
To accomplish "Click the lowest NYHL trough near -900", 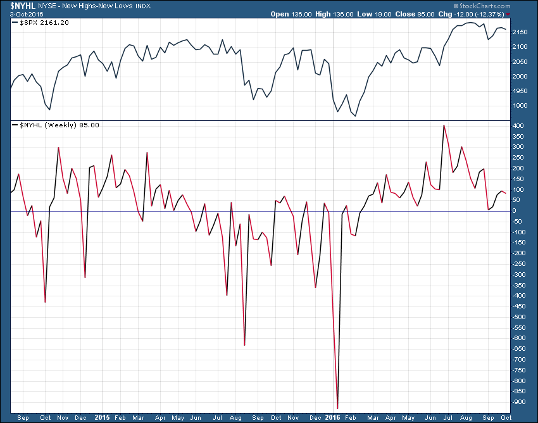I will tap(337, 408).
